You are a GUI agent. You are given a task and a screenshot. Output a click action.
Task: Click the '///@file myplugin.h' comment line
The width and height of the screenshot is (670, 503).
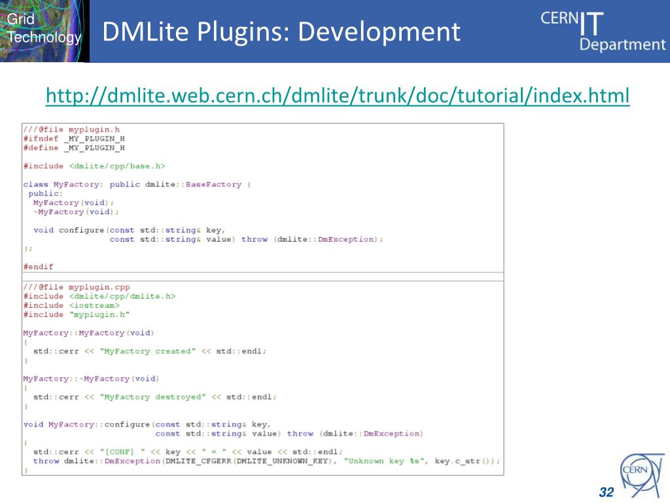71,130
